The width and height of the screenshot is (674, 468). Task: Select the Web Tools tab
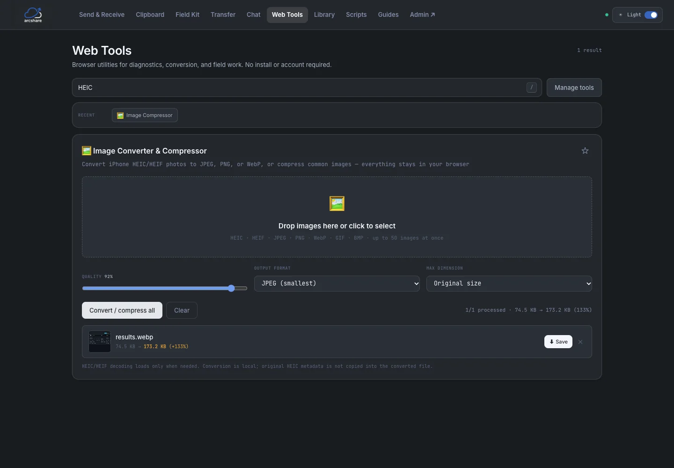[x=287, y=15]
